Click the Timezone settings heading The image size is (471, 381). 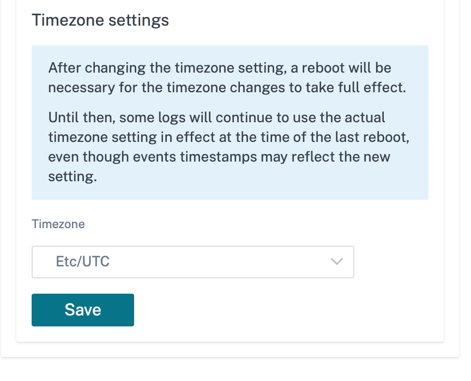pos(100,20)
